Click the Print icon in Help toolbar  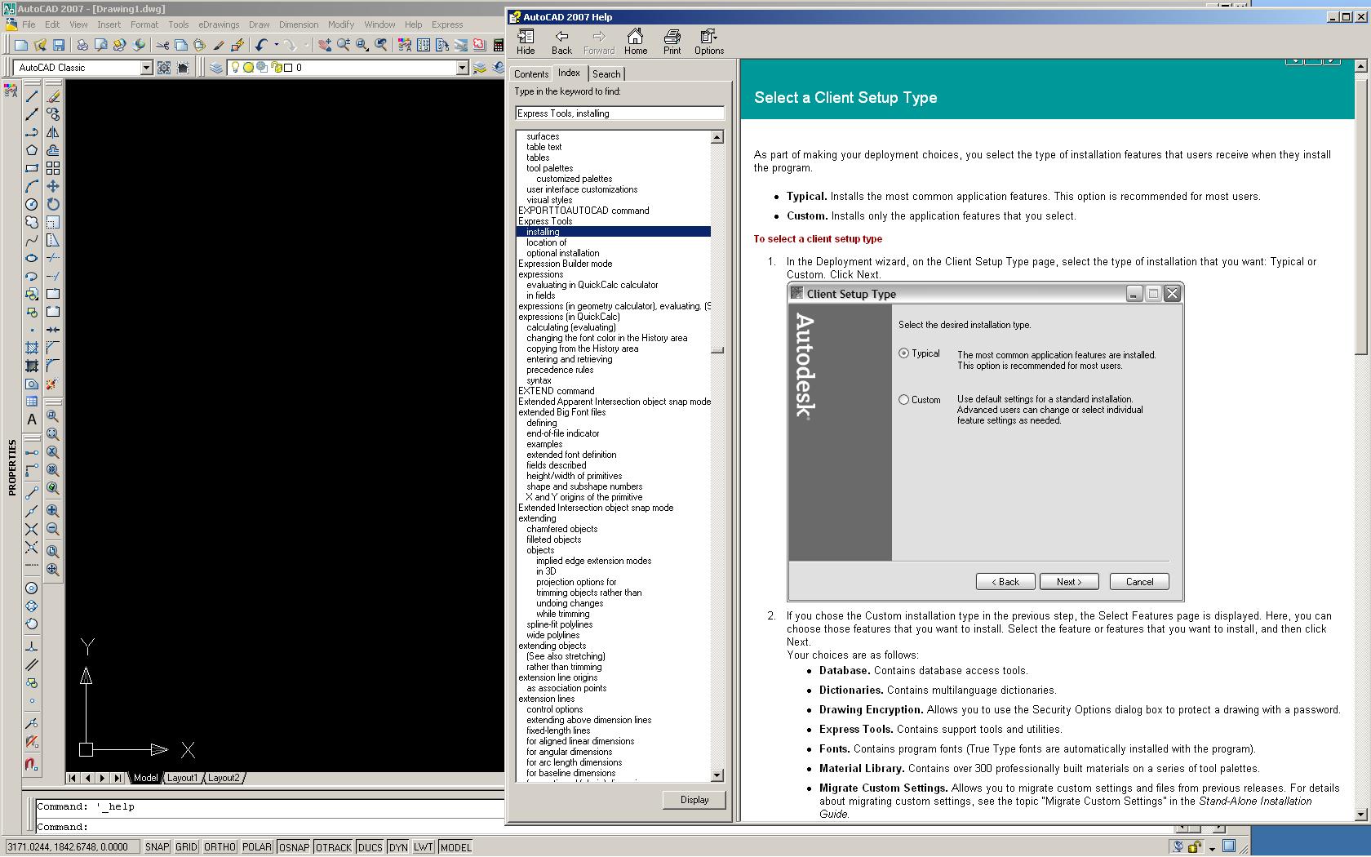tap(672, 42)
